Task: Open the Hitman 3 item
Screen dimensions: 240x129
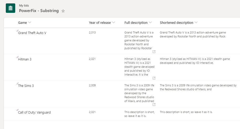Action: tap(25, 59)
